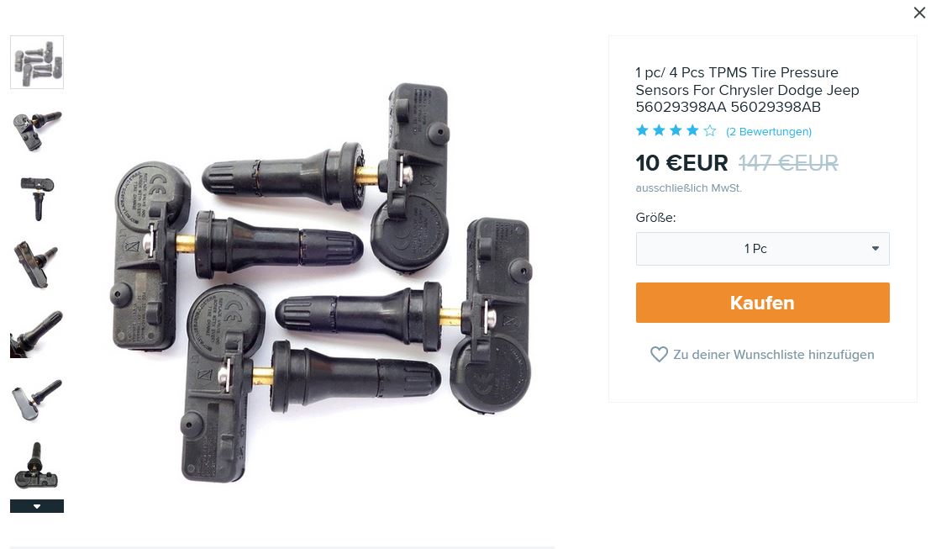Select the sixth thumbnail of a gray sensor
931x549 pixels.
coord(37,400)
